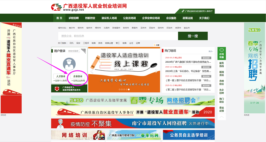Click the 服务热线 sidebar item
266x142 pixels.
click(222, 64)
